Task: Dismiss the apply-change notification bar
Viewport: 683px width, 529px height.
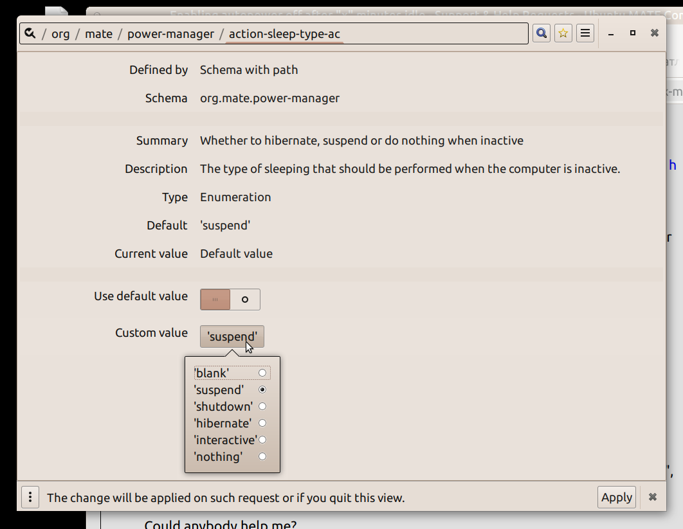Action: tap(653, 497)
